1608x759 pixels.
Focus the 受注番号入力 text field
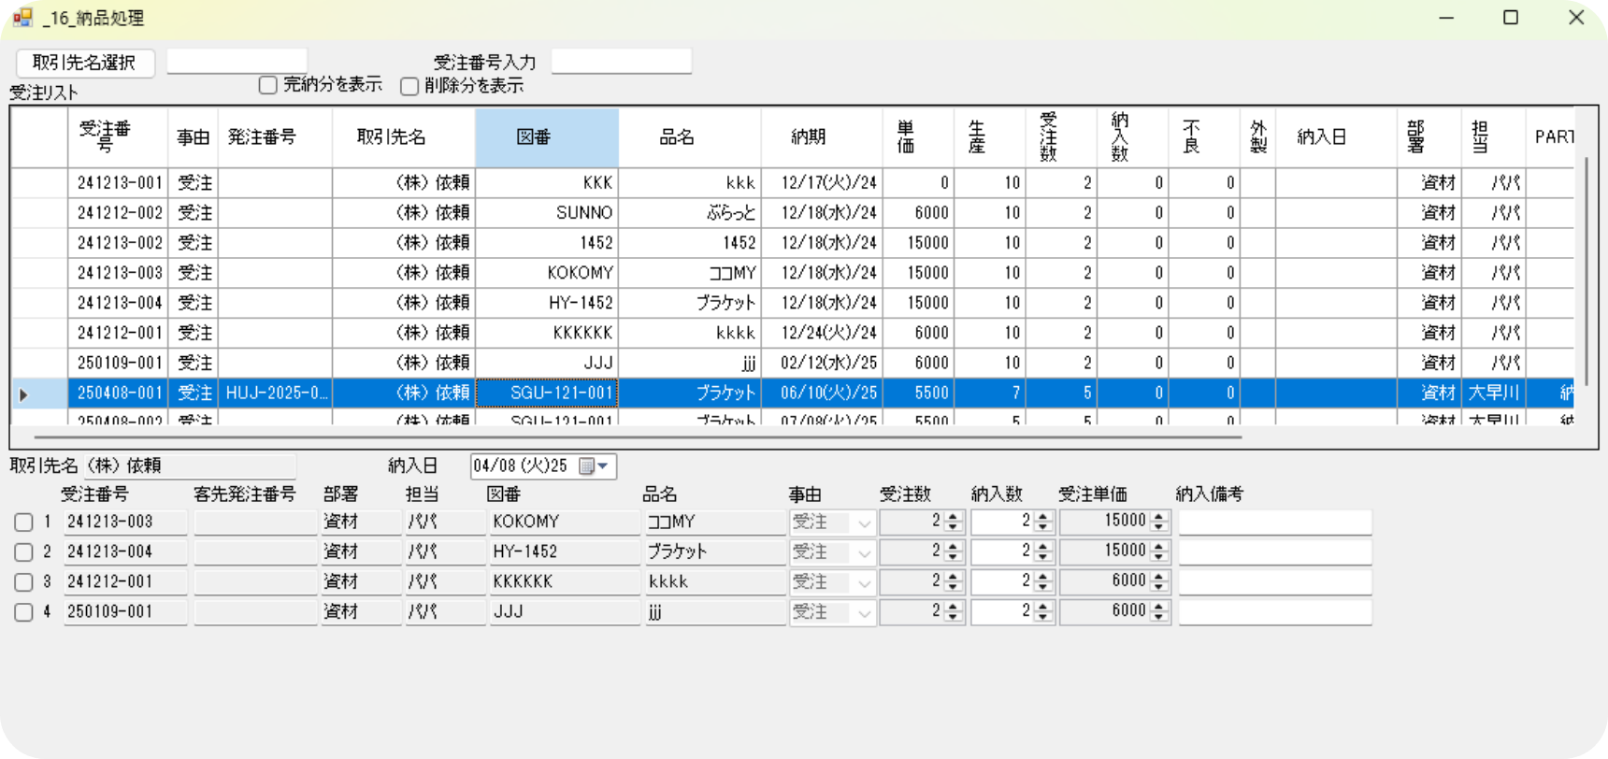tap(622, 62)
